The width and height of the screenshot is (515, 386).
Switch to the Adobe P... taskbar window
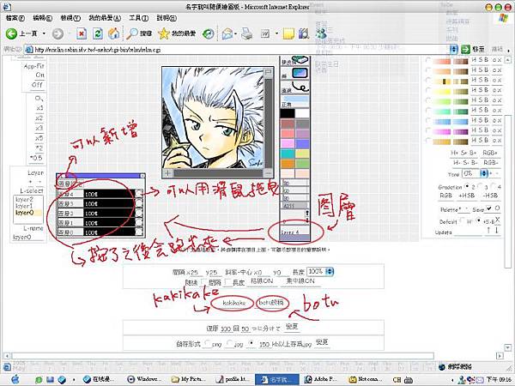320,379
